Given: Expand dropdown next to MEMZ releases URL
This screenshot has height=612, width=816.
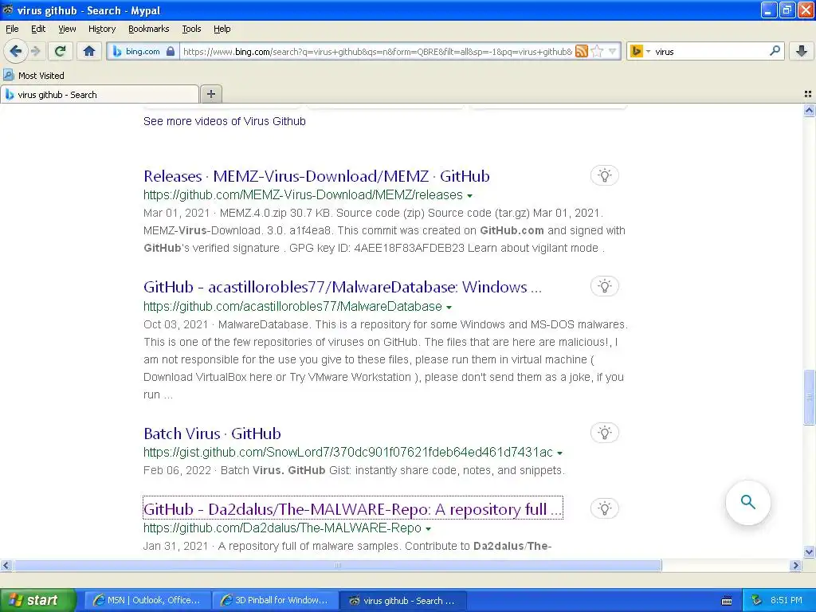Looking at the screenshot, I should 470,196.
